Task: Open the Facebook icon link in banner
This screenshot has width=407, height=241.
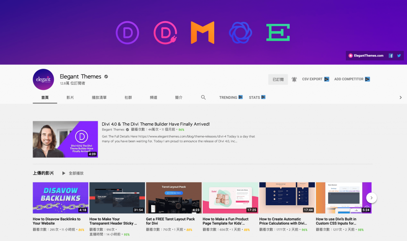Action: (x=391, y=56)
